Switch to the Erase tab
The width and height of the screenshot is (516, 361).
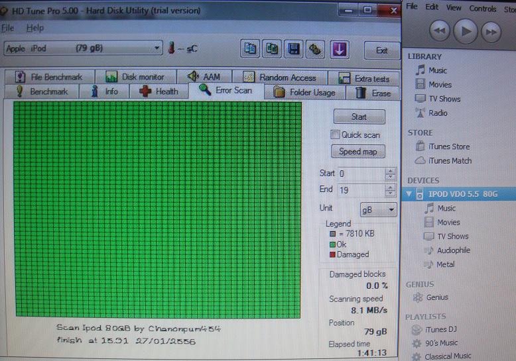coord(373,93)
